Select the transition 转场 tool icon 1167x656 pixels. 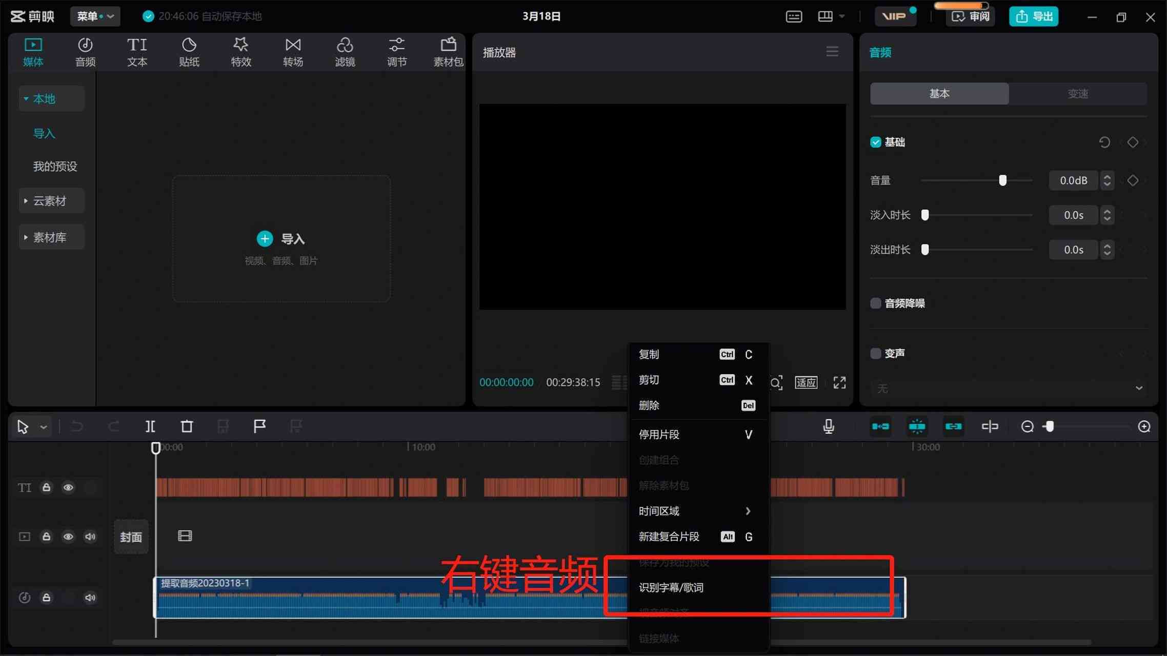pyautogui.click(x=293, y=51)
